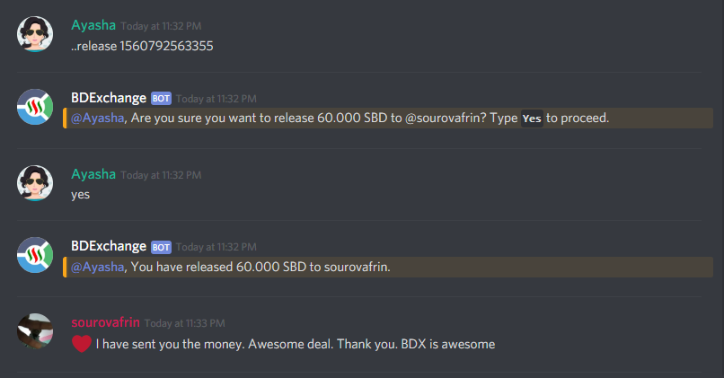Click sourovafrin's profile avatar
Viewport: 724px width, 378px height.
(35, 331)
